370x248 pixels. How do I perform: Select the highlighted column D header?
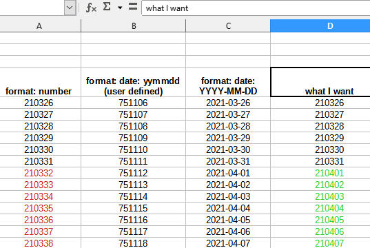(320, 25)
